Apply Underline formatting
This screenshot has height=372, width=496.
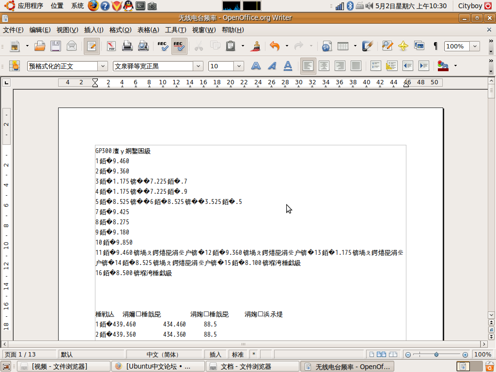point(288,66)
